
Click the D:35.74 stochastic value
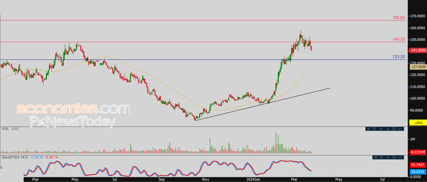coord(52,157)
